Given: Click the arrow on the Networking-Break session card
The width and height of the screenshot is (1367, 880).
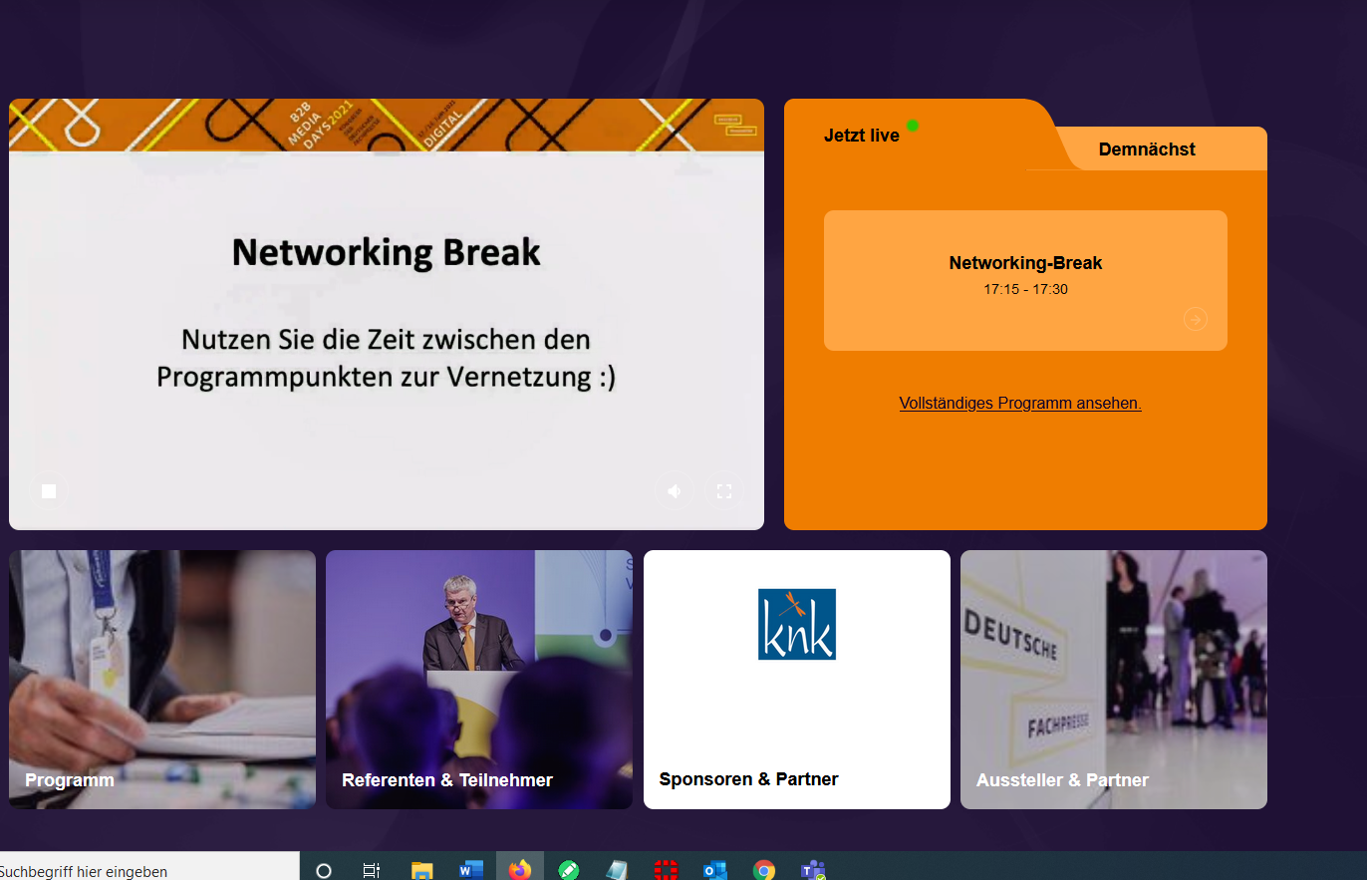Looking at the screenshot, I should click(x=1195, y=319).
